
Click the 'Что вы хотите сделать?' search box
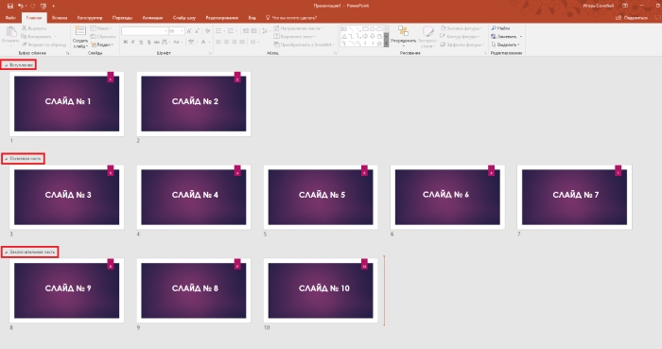coord(291,18)
